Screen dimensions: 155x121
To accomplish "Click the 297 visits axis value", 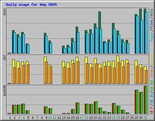I will tap(5, 57).
